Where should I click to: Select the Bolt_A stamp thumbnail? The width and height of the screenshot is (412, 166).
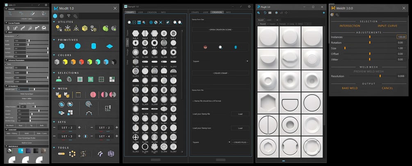pyautogui.click(x=136, y=33)
